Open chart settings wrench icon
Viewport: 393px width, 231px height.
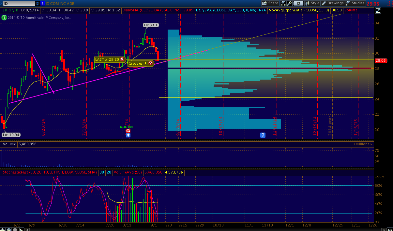pyautogui.click(x=289, y=3)
